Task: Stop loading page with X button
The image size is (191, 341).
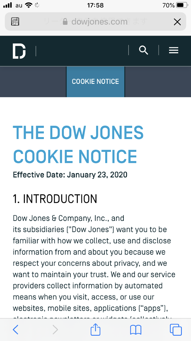Action: tap(177, 22)
